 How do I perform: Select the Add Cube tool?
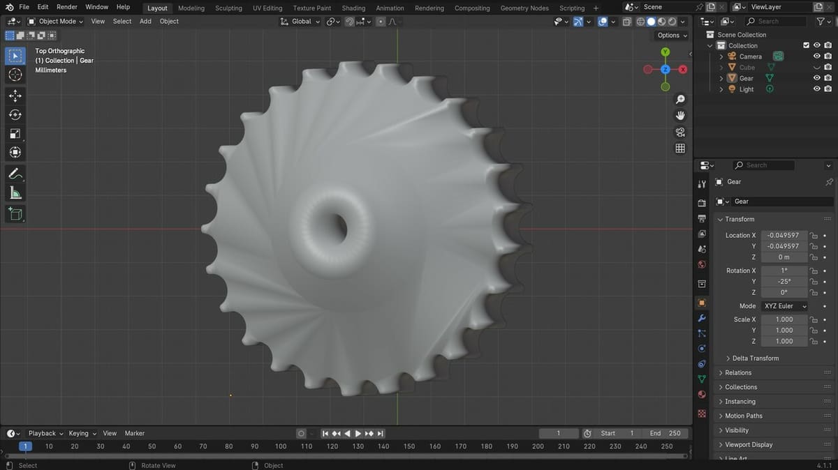15,213
